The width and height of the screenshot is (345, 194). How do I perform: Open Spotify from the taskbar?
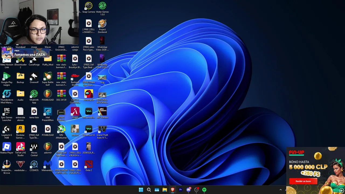click(x=204, y=190)
